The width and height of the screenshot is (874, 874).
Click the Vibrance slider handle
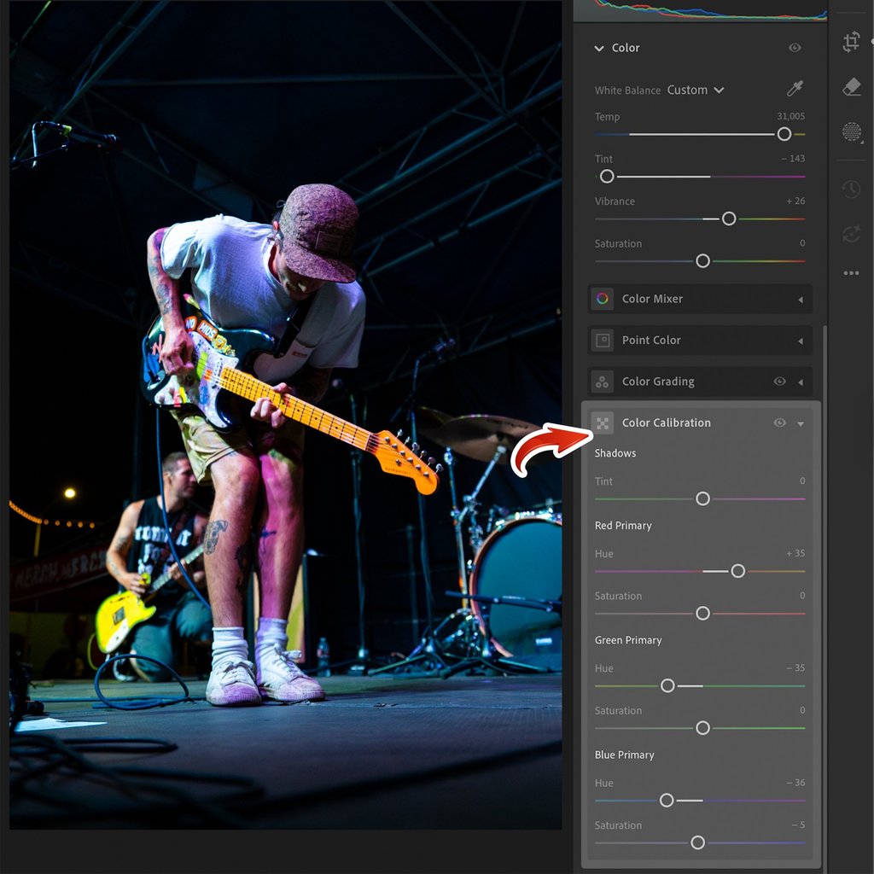728,218
